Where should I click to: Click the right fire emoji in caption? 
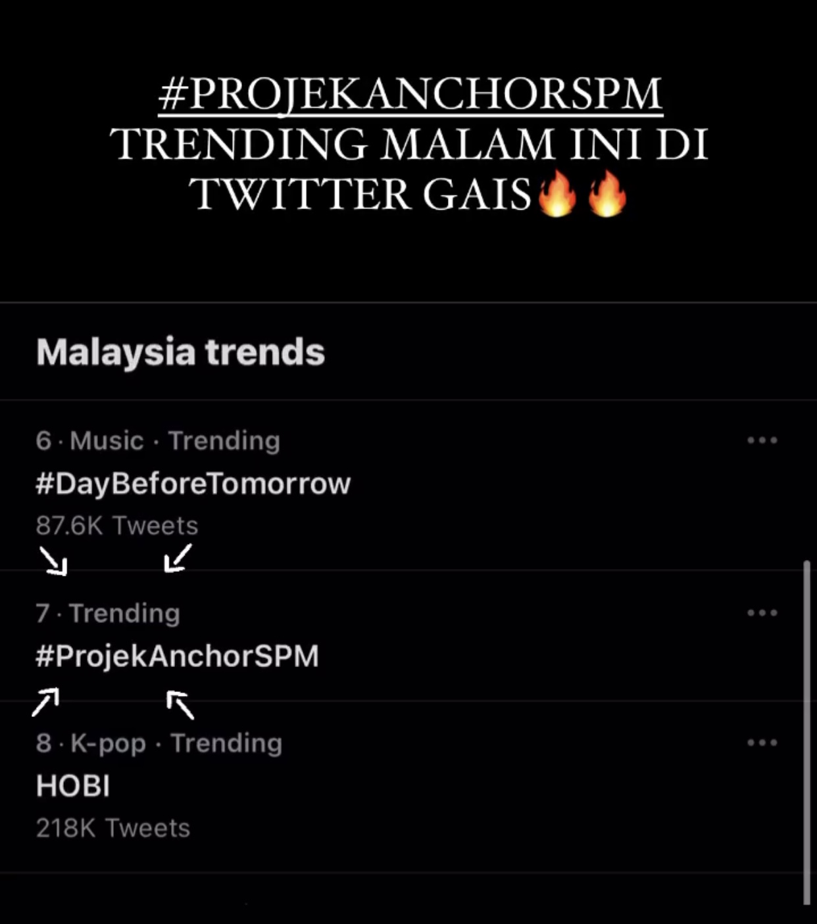tap(607, 194)
